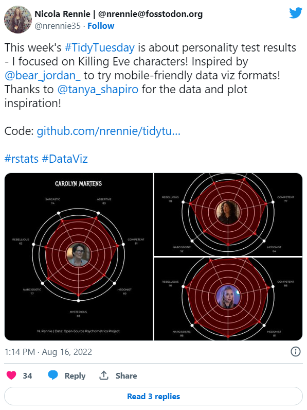The image size is (307, 410).
Task: Open the tweet info circle icon
Action: click(296, 351)
